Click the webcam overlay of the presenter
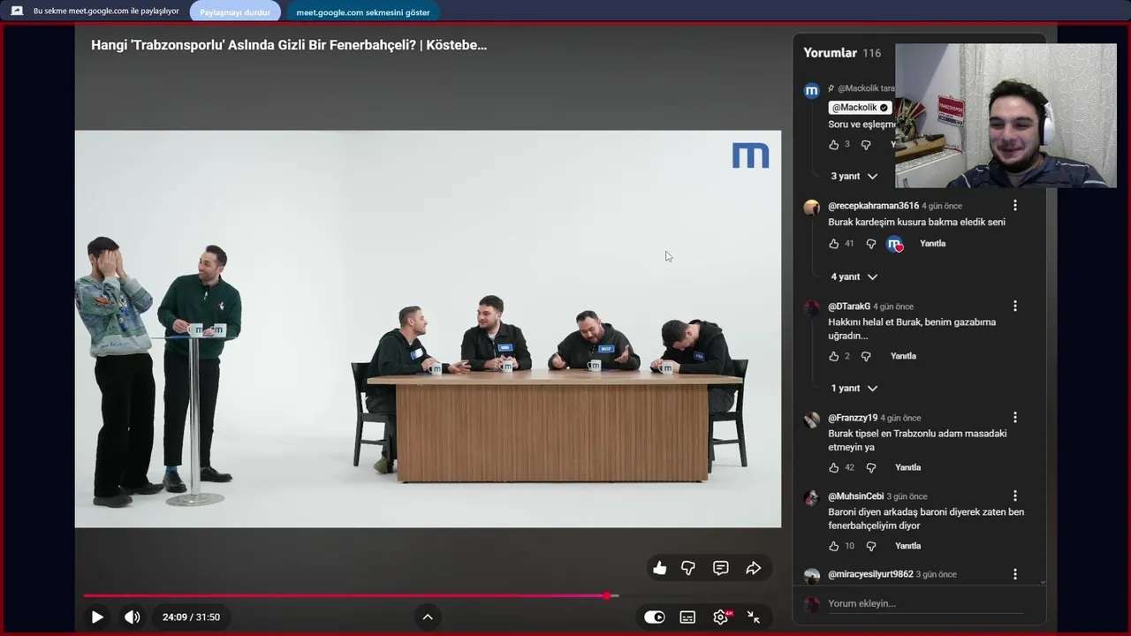Screen dimensions: 1131x636 click(x=1006, y=116)
